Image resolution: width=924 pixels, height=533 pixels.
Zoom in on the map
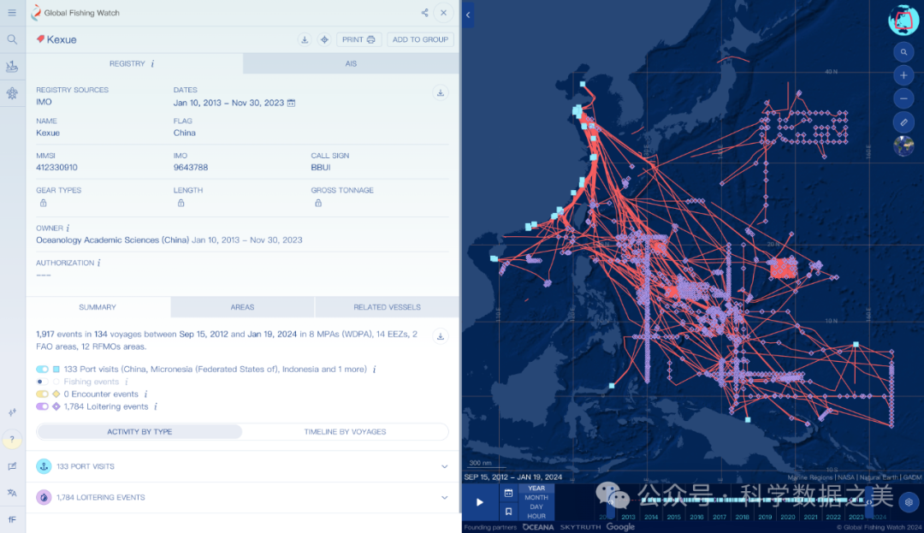(x=903, y=75)
